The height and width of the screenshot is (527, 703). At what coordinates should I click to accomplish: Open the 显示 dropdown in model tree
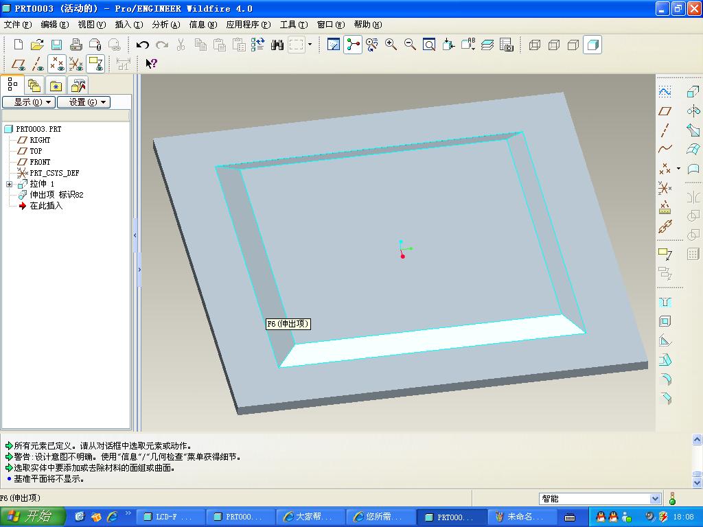coord(29,102)
